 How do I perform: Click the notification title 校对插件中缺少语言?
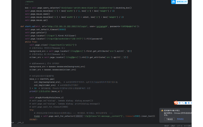(x=172, y=111)
